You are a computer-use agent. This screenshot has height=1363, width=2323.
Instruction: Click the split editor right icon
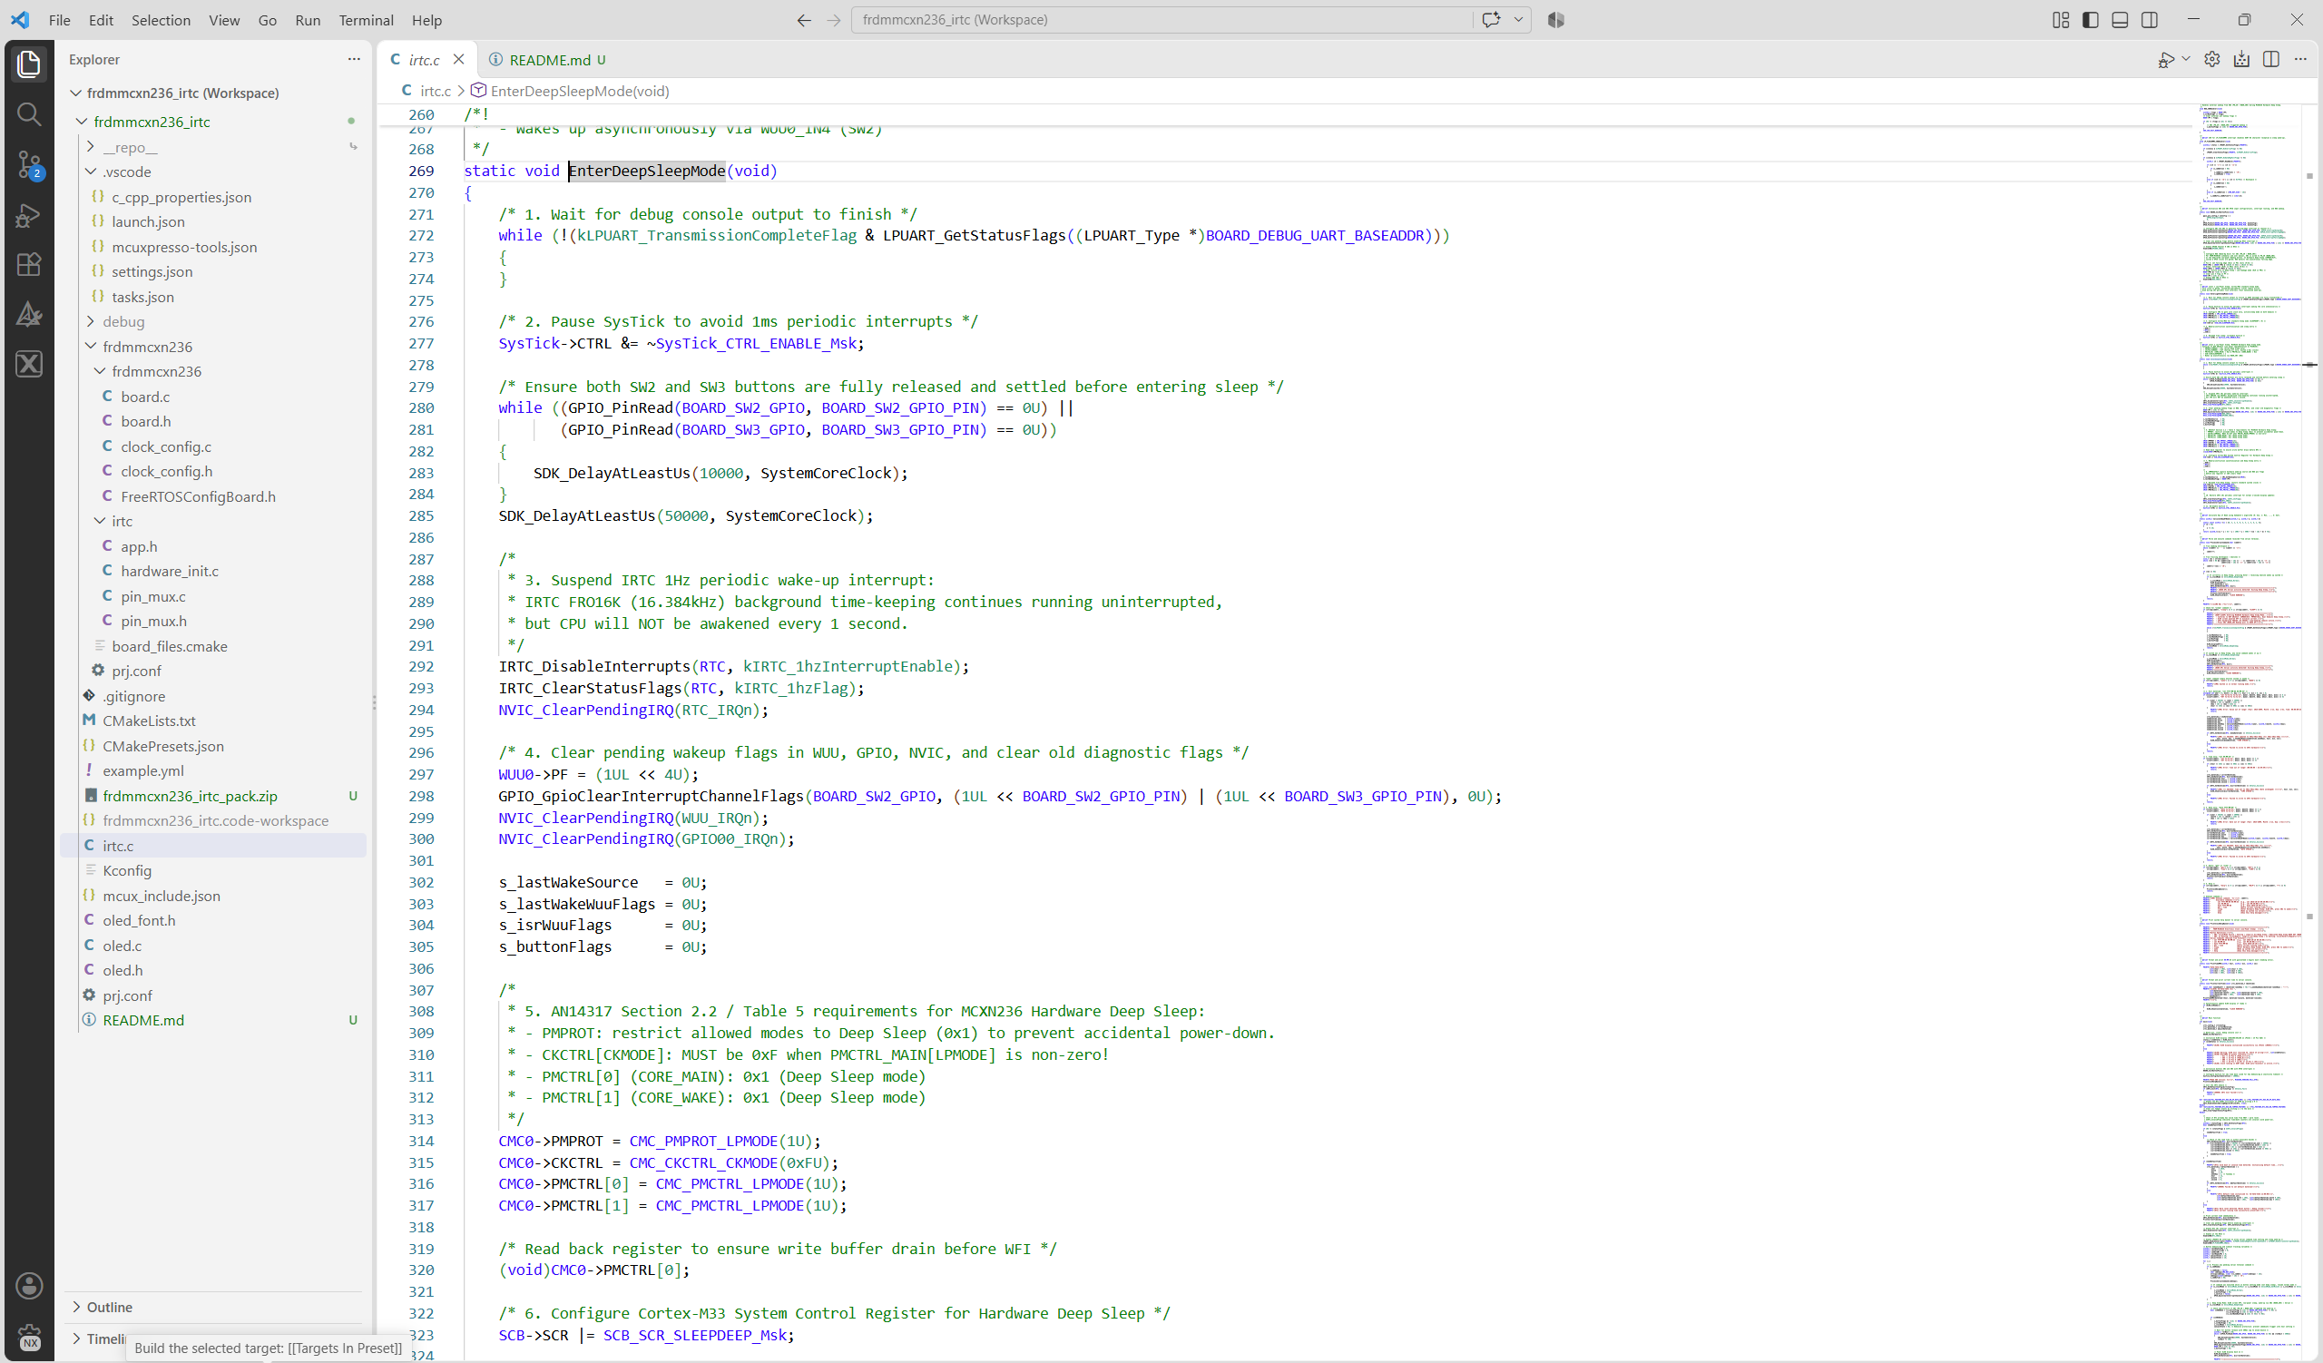pos(2270,60)
